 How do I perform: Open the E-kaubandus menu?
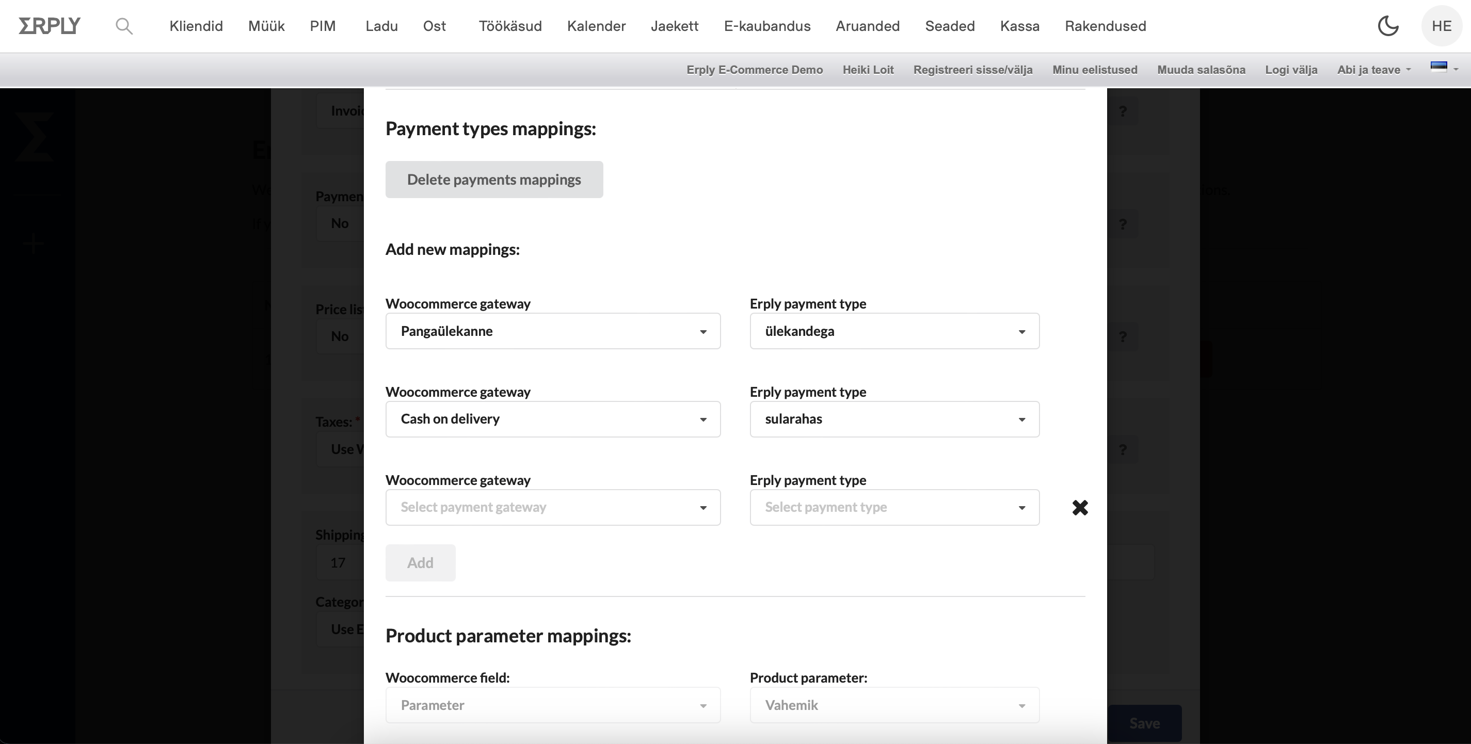(x=767, y=26)
